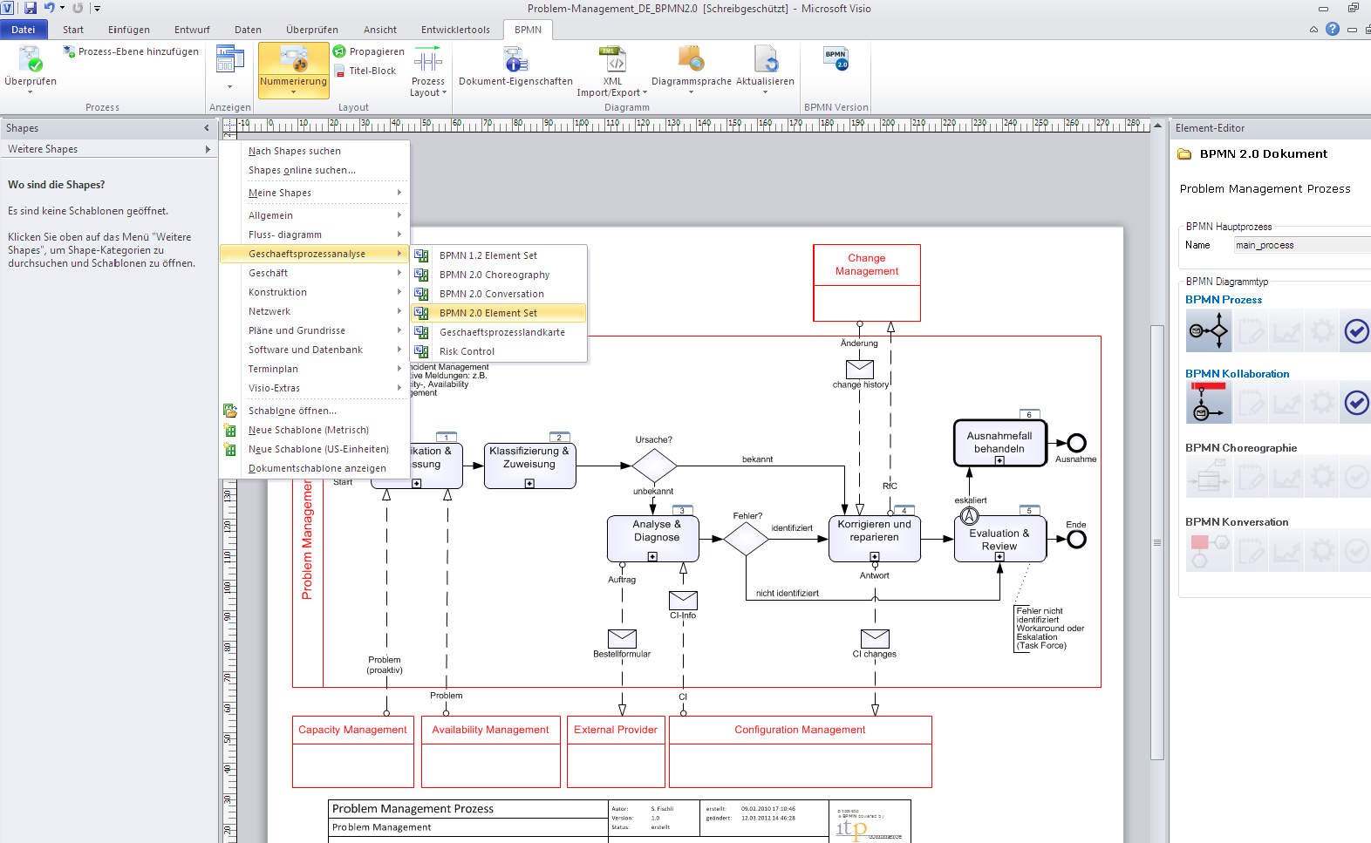Click the Bestellformular message envelope
The width and height of the screenshot is (1371, 843).
click(x=622, y=638)
